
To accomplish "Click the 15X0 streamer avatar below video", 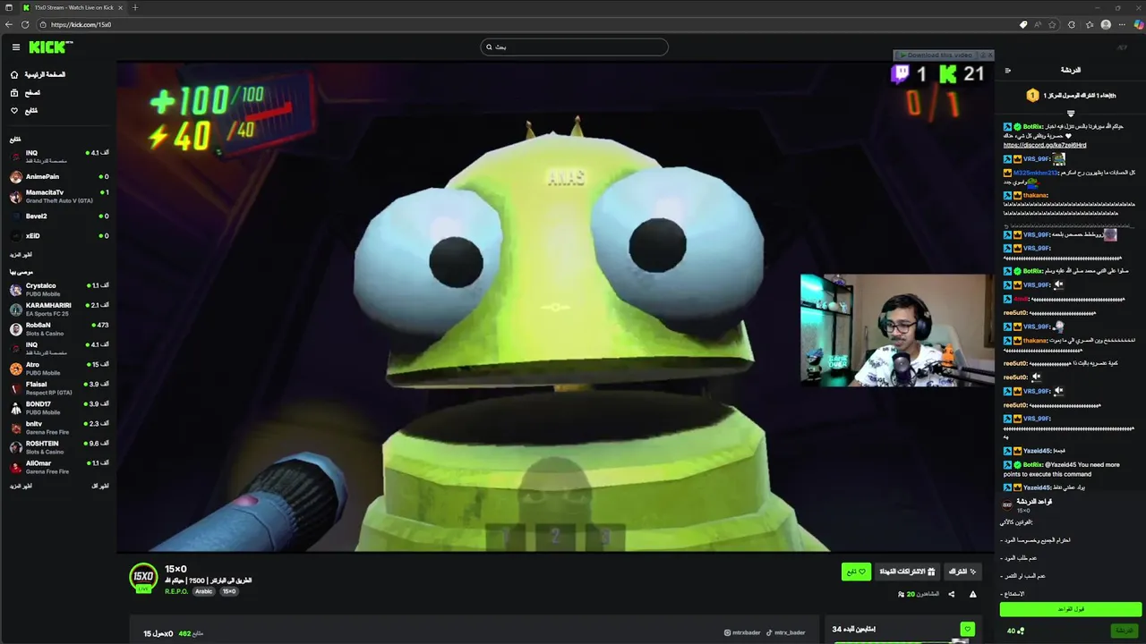I will click(143, 578).
